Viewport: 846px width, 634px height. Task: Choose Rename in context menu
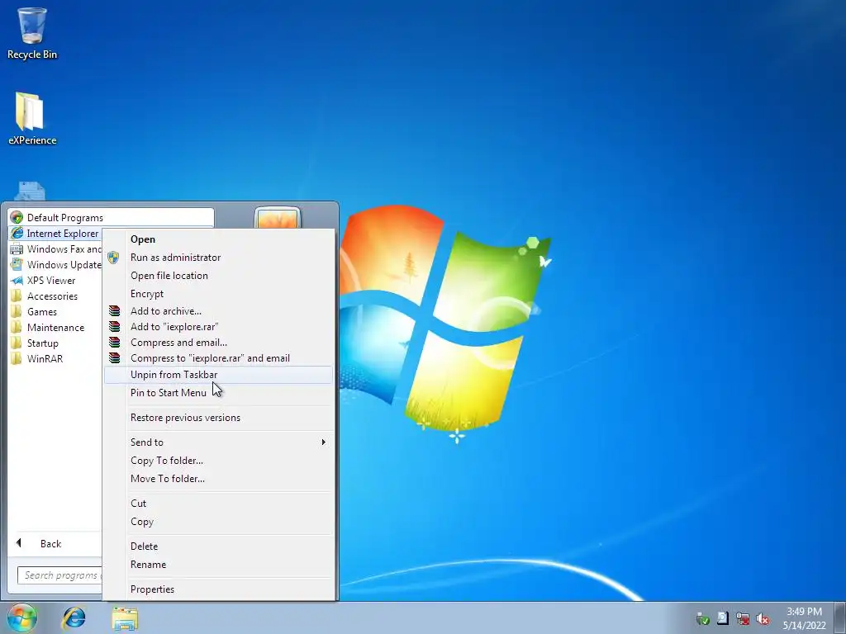coord(218,565)
